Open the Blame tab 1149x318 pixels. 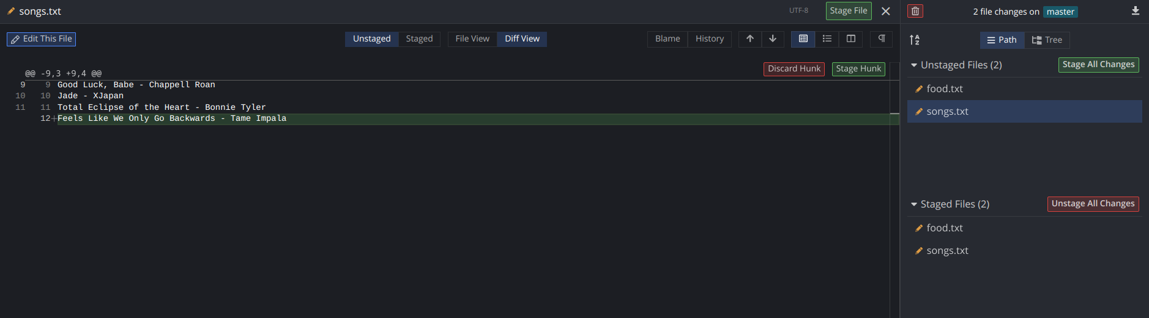point(667,39)
